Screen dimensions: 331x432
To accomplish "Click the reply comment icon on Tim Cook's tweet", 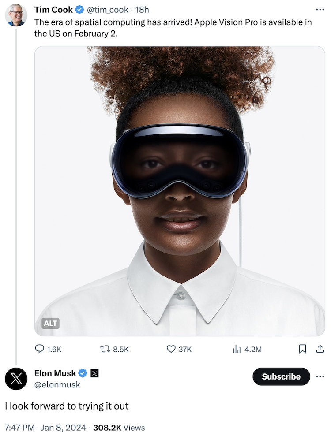I will 39,349.
